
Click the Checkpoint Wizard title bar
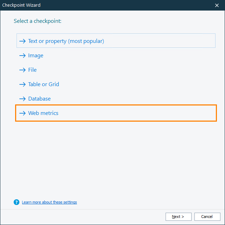click(105, 5)
